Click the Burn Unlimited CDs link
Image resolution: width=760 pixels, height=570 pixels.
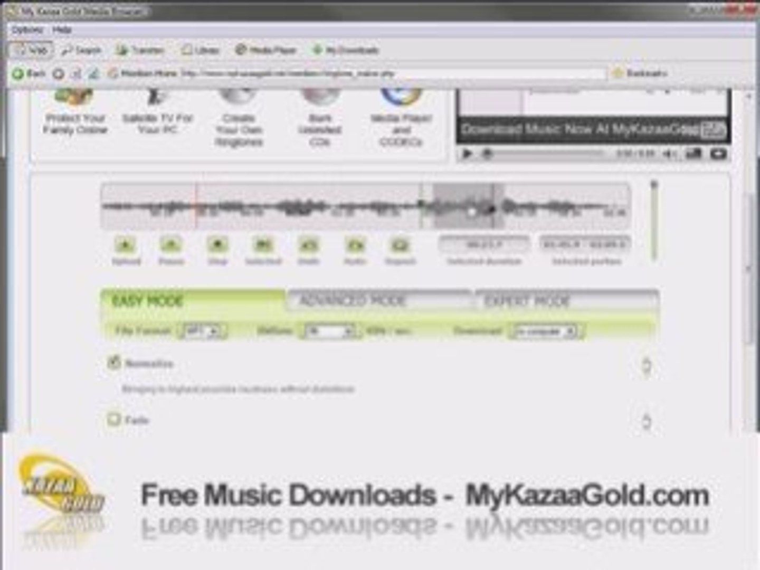point(320,130)
